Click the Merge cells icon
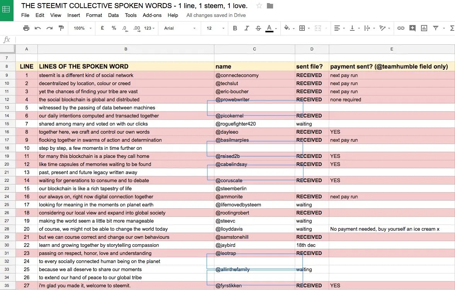 point(318,28)
